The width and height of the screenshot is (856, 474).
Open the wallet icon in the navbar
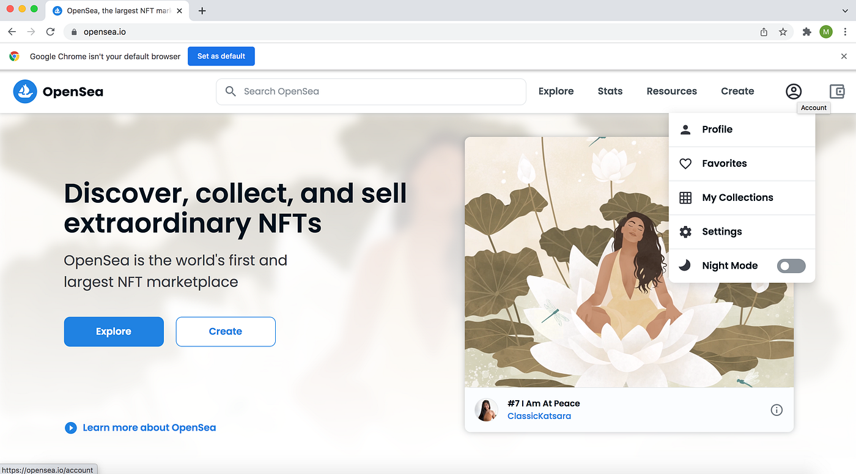click(x=837, y=92)
